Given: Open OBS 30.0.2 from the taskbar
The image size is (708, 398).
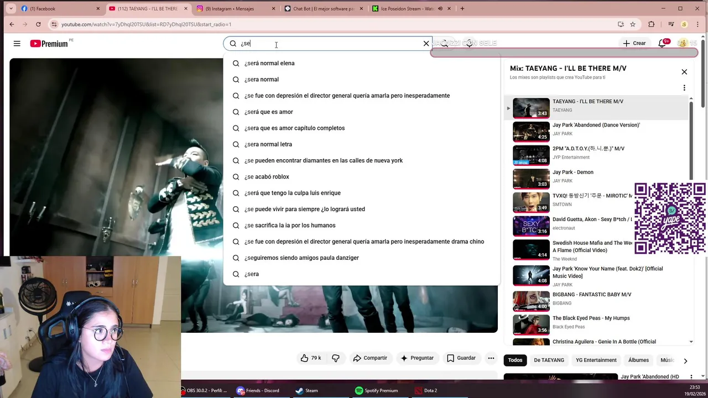Looking at the screenshot, I should [x=205, y=390].
